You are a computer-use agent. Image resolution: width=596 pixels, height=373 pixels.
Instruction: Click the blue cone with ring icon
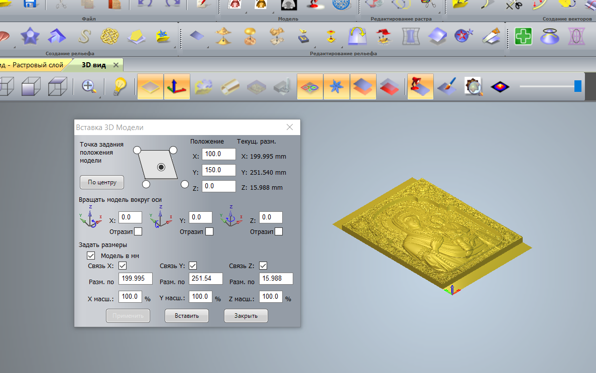(550, 37)
